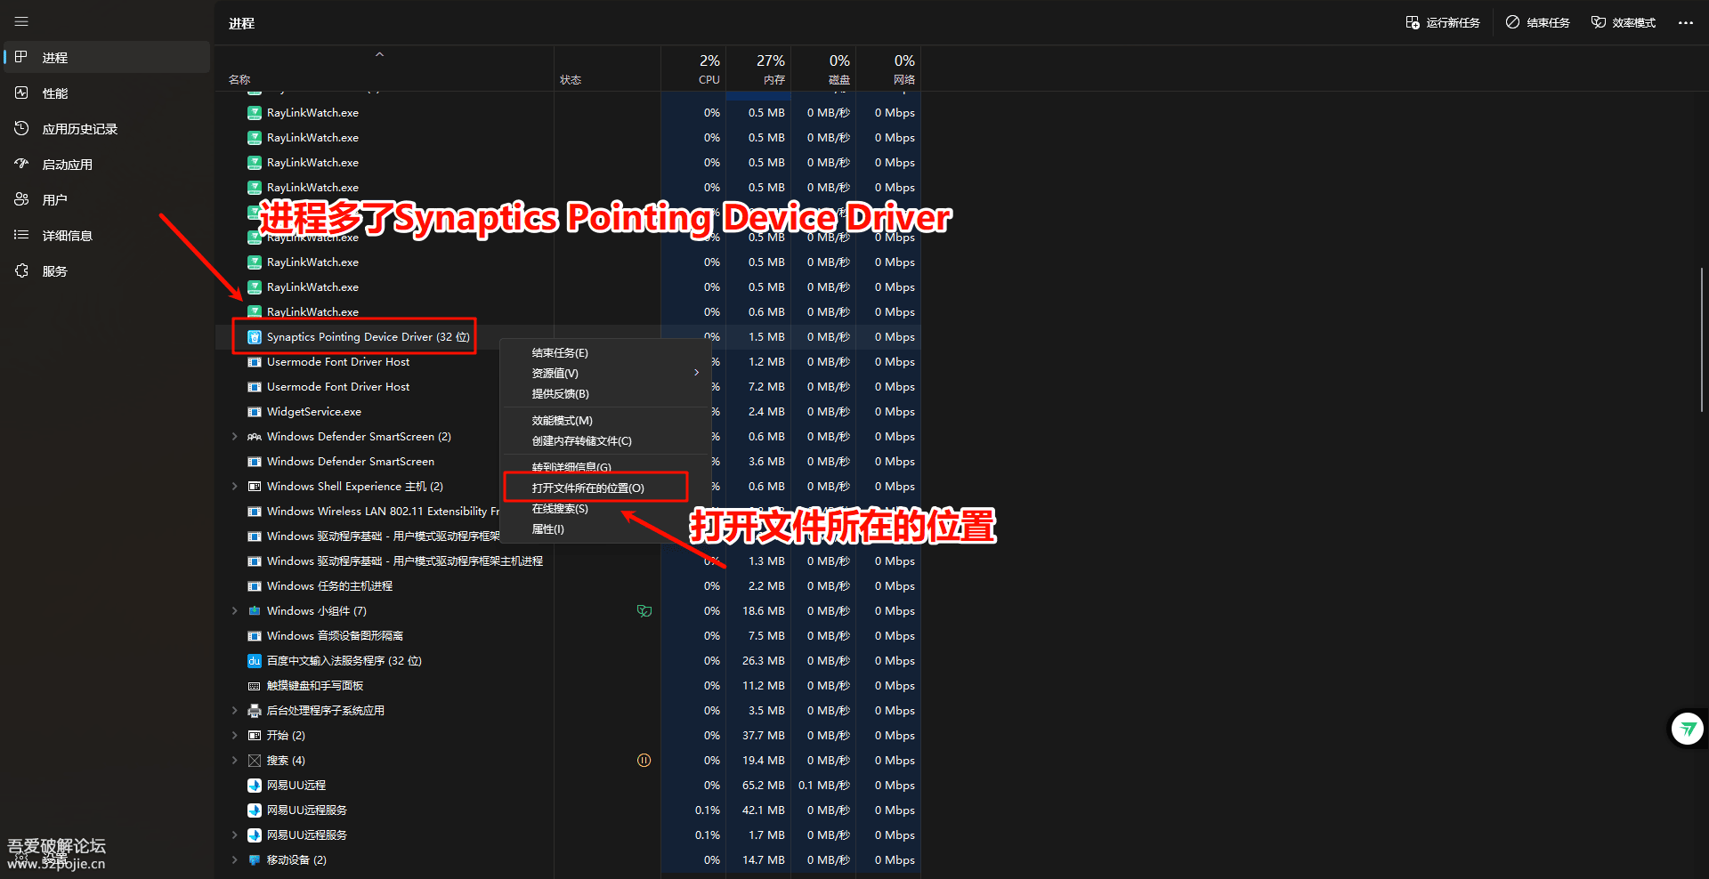Expand the Windows 小组件 (7) group
The width and height of the screenshot is (1709, 879).
(x=234, y=611)
